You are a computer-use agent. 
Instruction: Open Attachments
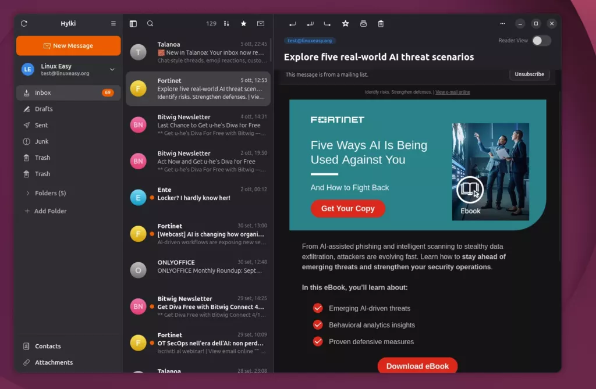coord(69,362)
